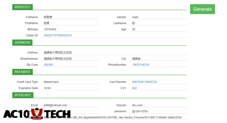Open the Card Number link value
227x123 pixels.
(144, 82)
